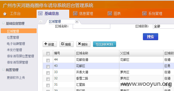This screenshot has height=91, width=174.
Task: Click the 萝岗区 parent cell of row 32
Action: point(141,78)
